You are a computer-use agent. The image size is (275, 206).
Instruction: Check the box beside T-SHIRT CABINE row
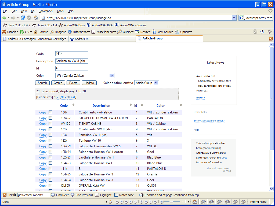(x=50, y=124)
